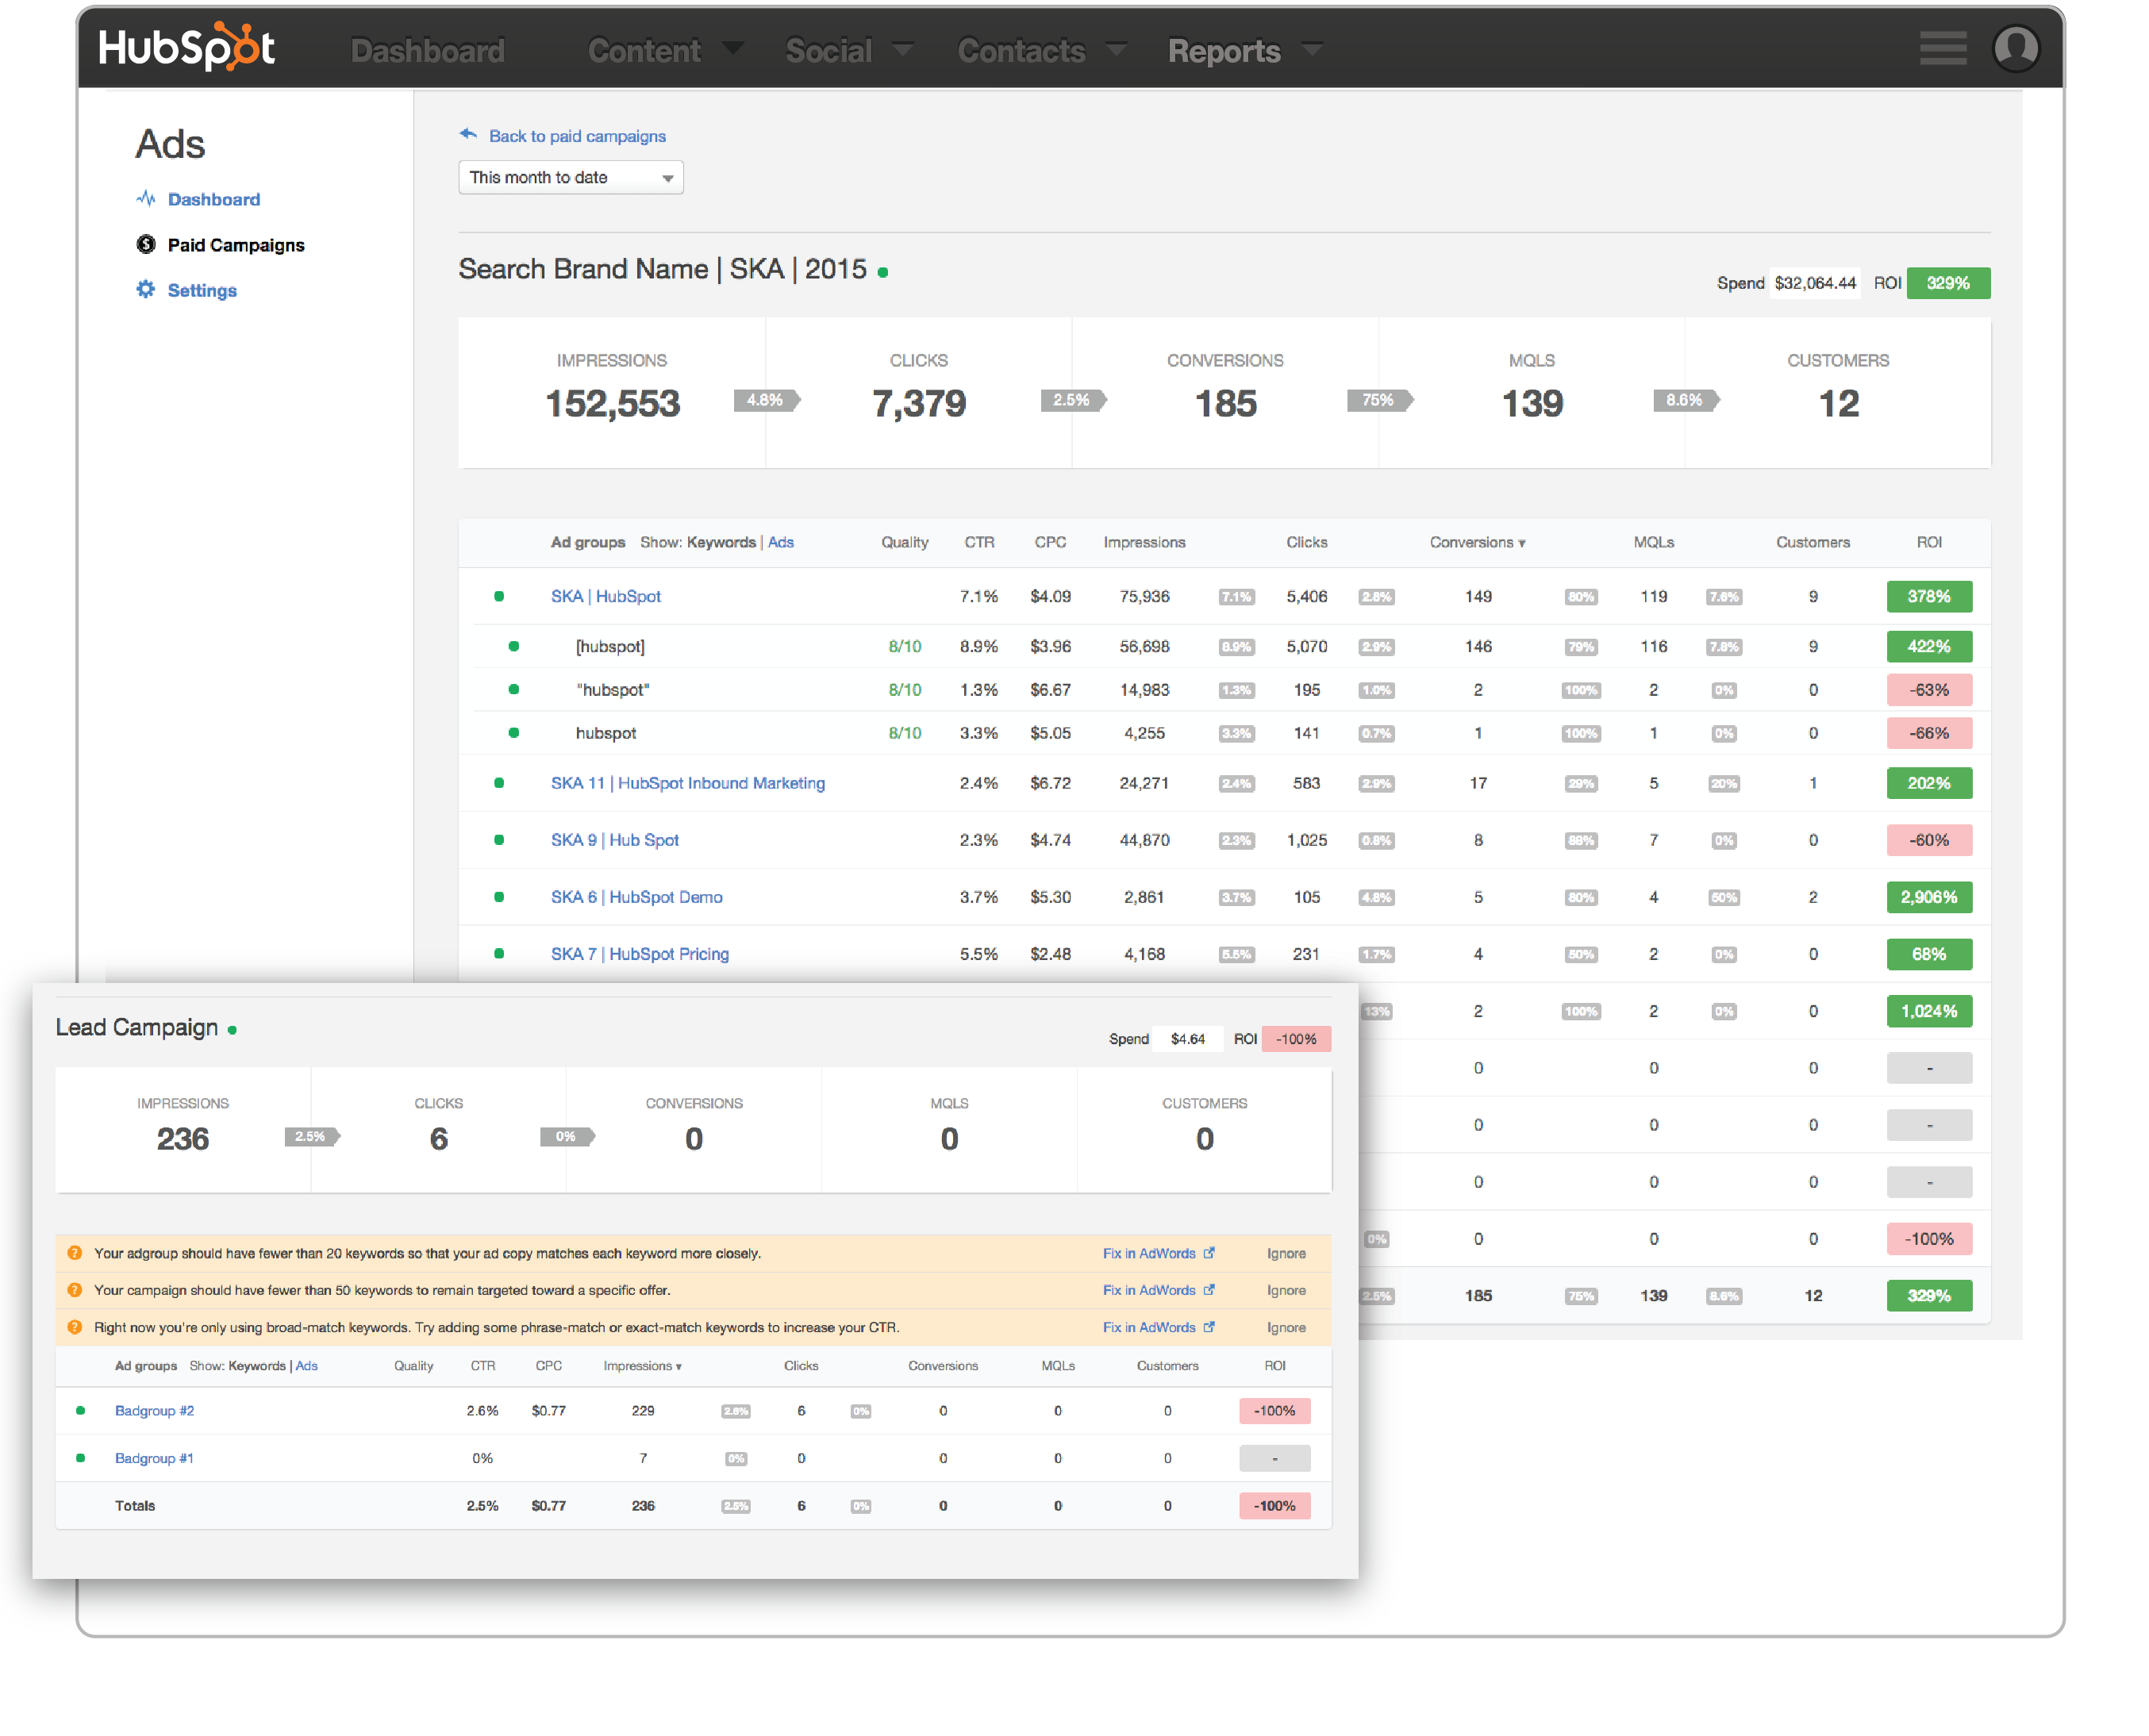
Task: Ignore the broad-match keywords suggestion
Action: tap(1286, 1327)
